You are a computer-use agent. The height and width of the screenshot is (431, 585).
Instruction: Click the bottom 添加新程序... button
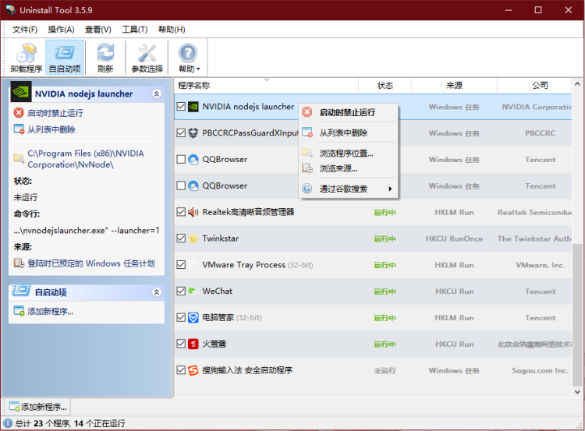tap(37, 407)
